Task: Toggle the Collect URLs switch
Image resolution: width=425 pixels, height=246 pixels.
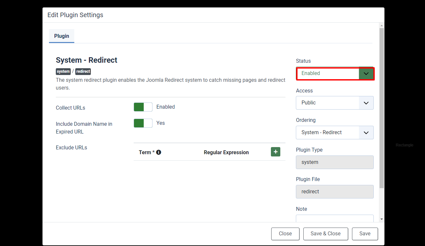Action: (143, 107)
